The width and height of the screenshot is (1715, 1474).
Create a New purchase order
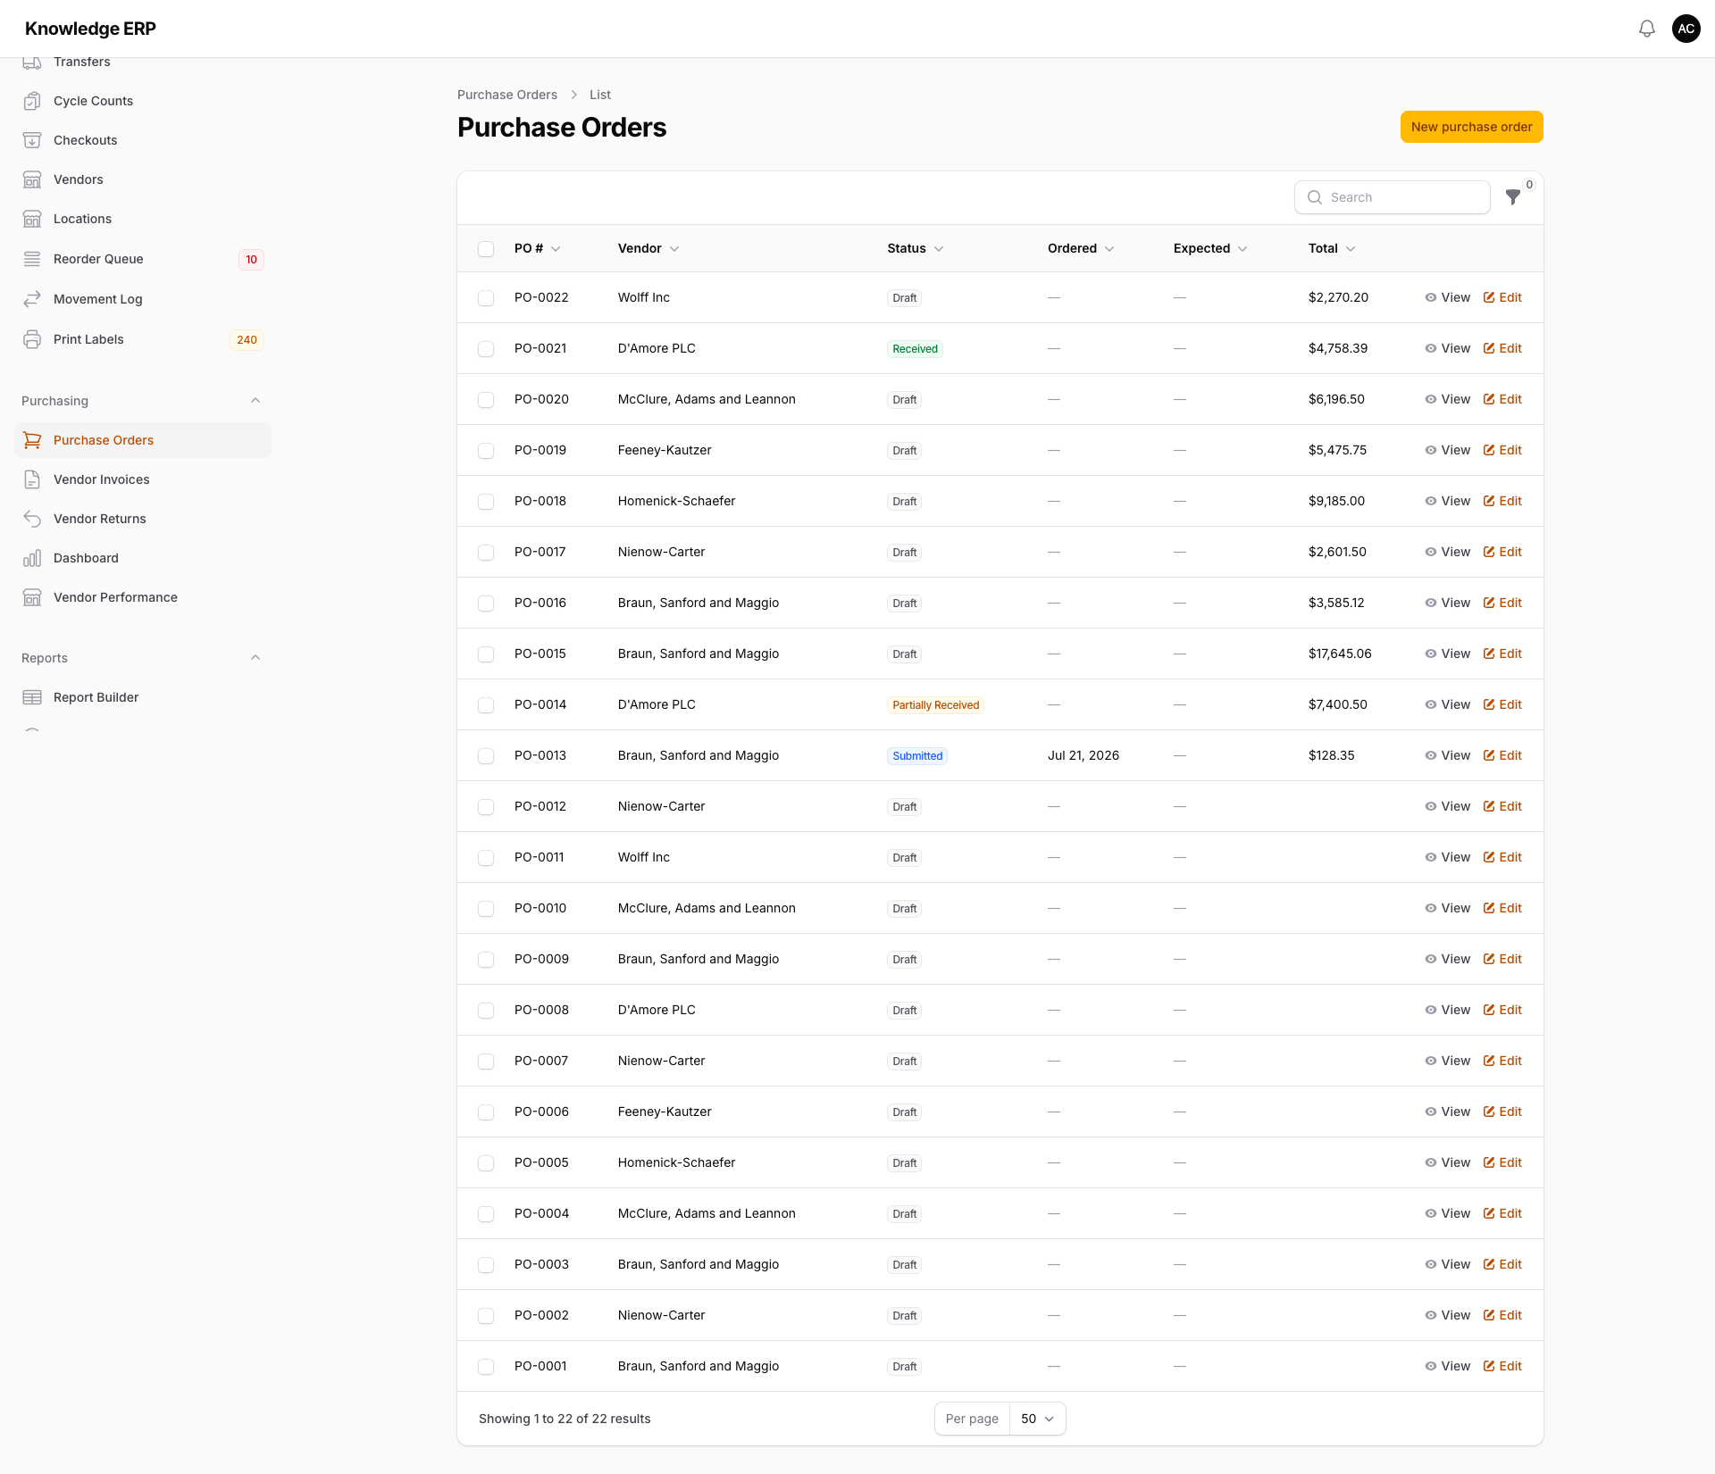[1471, 127]
